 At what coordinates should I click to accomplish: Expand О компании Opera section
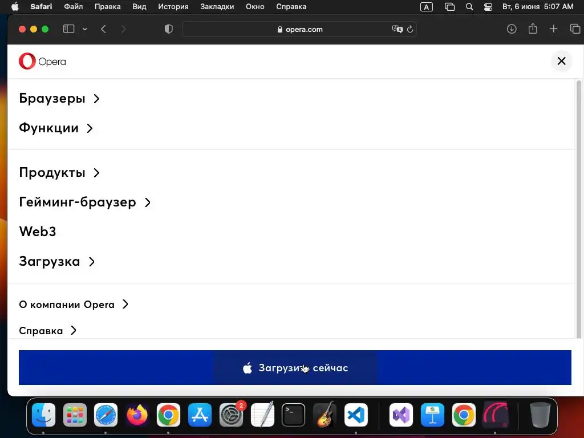(x=74, y=305)
